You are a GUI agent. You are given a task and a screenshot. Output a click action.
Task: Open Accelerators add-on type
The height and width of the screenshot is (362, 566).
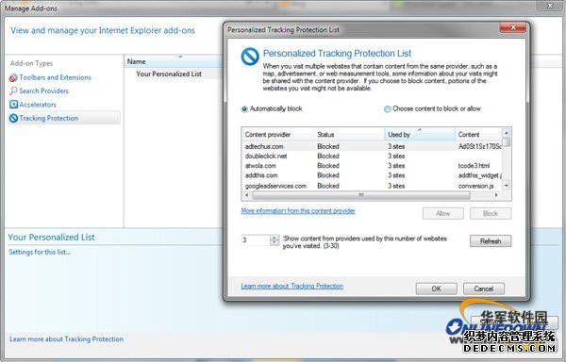coord(38,105)
